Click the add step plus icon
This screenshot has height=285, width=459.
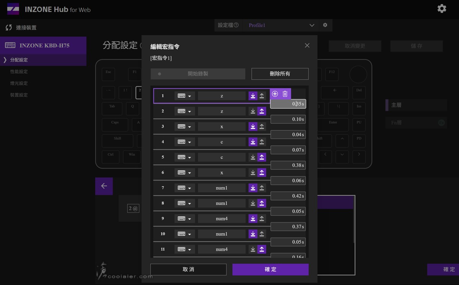click(x=275, y=94)
